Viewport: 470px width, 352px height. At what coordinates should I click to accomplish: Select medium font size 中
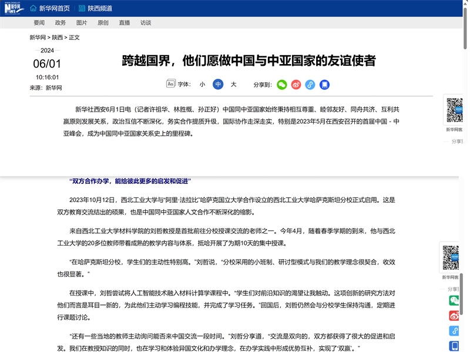[x=218, y=85]
